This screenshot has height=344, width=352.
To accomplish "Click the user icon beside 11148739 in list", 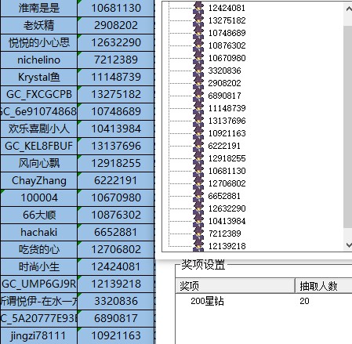I will click(198, 108).
